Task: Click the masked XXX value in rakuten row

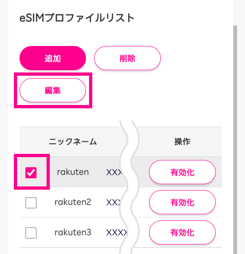Action: (114, 173)
